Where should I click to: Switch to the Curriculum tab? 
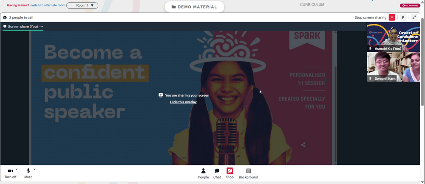point(312,5)
